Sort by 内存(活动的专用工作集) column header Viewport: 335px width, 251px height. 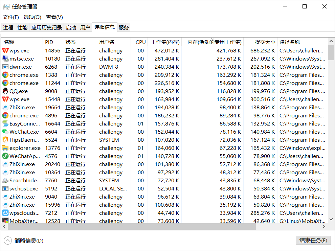point(213,42)
